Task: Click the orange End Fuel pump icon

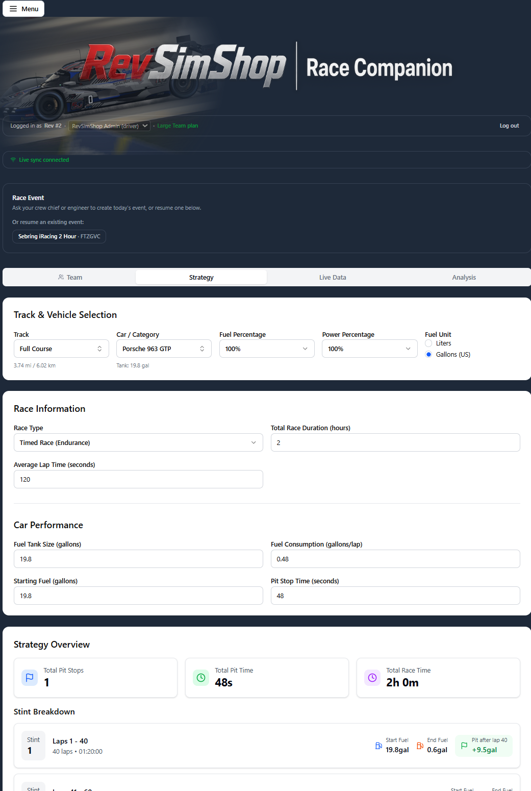Action: coord(420,746)
